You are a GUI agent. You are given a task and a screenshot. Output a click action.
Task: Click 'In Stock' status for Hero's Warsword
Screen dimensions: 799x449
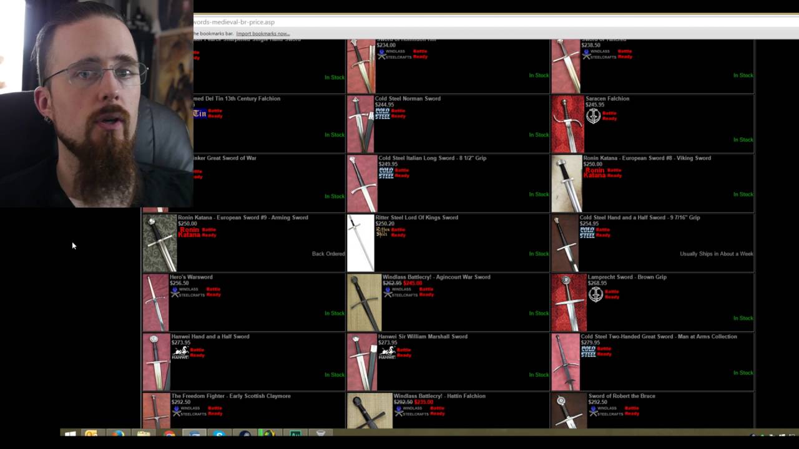coord(335,313)
